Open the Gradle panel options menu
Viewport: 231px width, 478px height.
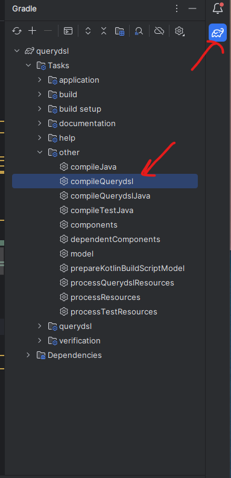[x=177, y=8]
